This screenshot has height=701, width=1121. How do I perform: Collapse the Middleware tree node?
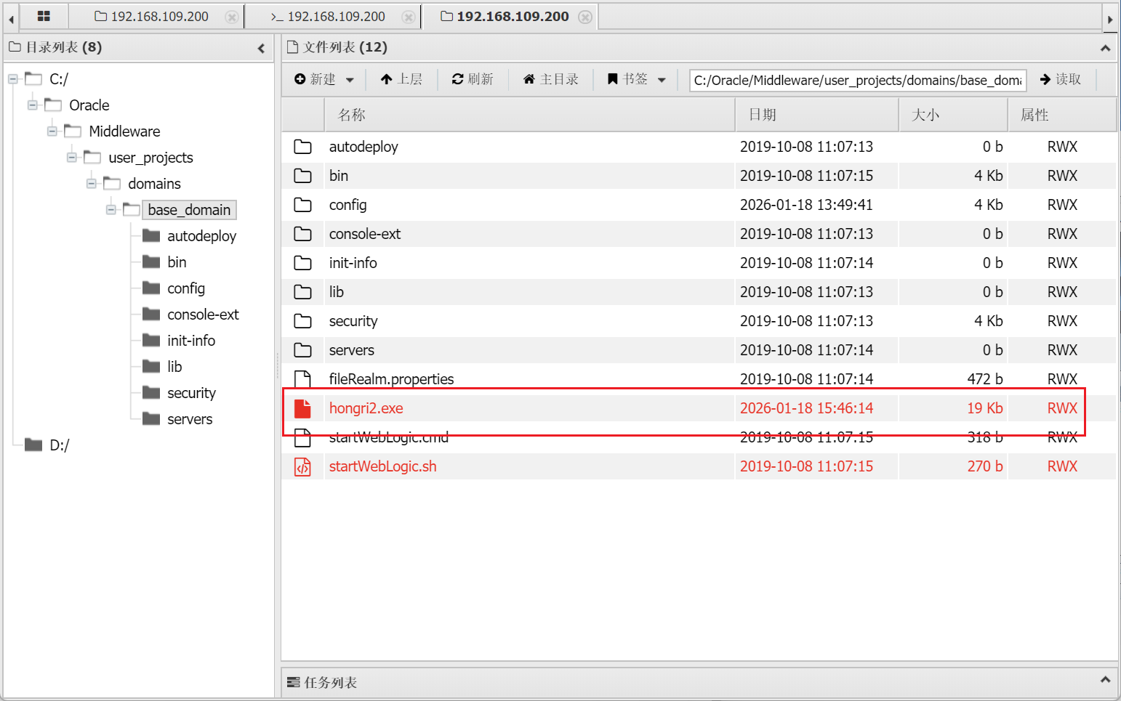tap(52, 131)
